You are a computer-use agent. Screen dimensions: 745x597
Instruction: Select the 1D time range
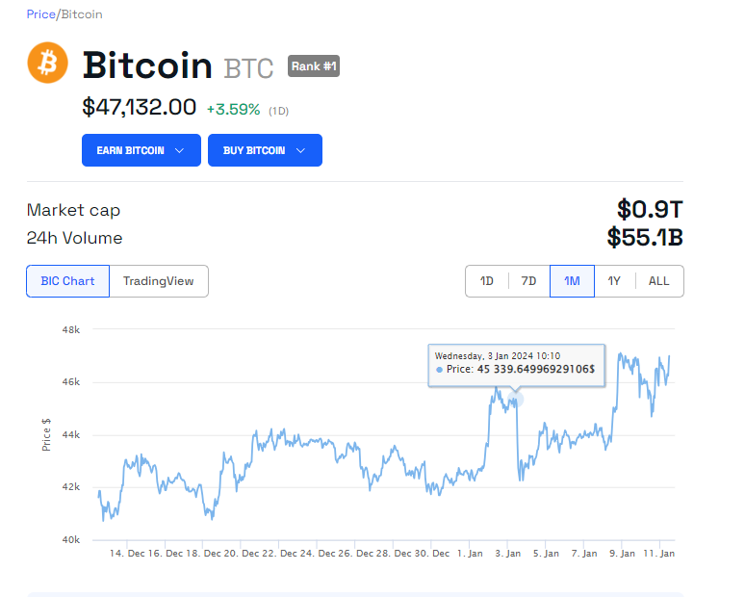487,281
